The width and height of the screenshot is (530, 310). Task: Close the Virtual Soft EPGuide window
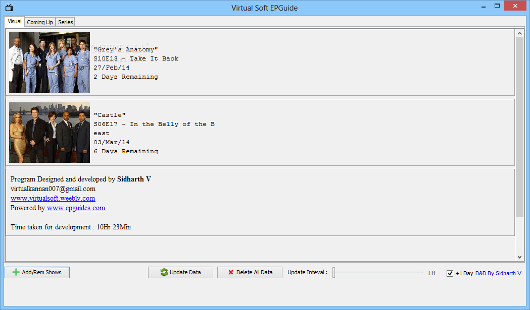tap(515, 6)
